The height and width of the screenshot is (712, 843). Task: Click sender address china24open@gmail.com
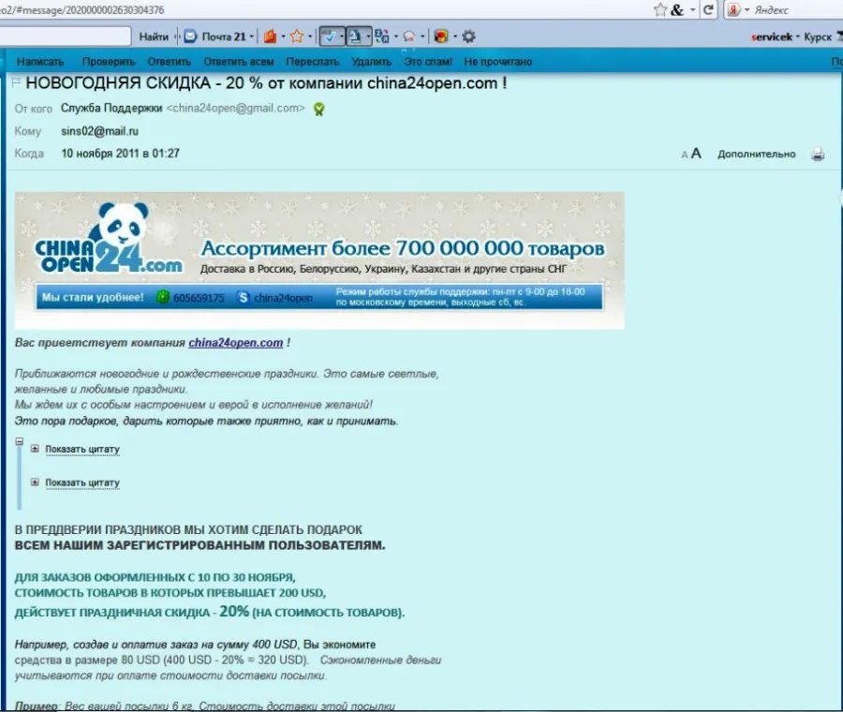235,108
